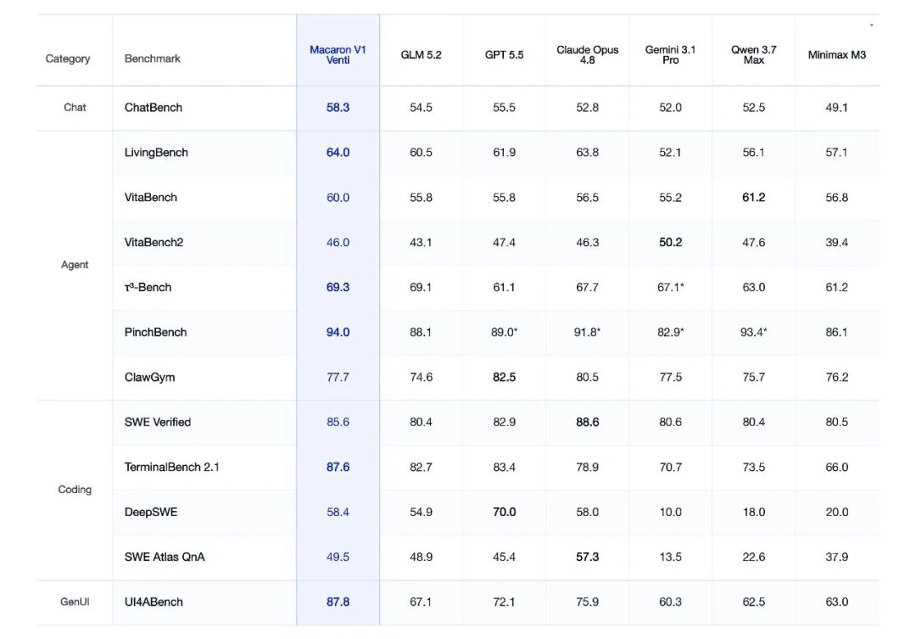Click the GPT 5.5 column header
The image size is (916, 639).
tap(504, 55)
